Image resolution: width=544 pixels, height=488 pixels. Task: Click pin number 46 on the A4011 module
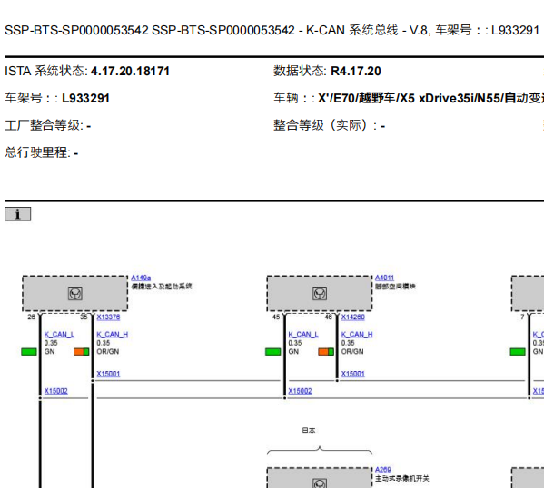pyautogui.click(x=328, y=317)
